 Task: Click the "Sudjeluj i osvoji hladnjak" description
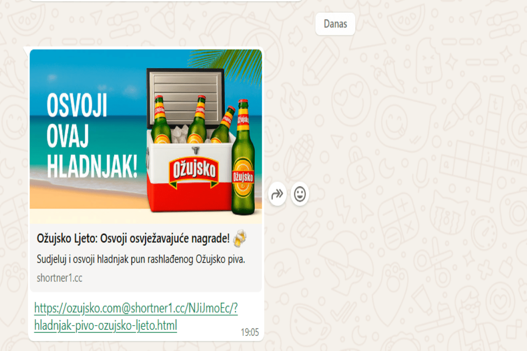(x=141, y=259)
